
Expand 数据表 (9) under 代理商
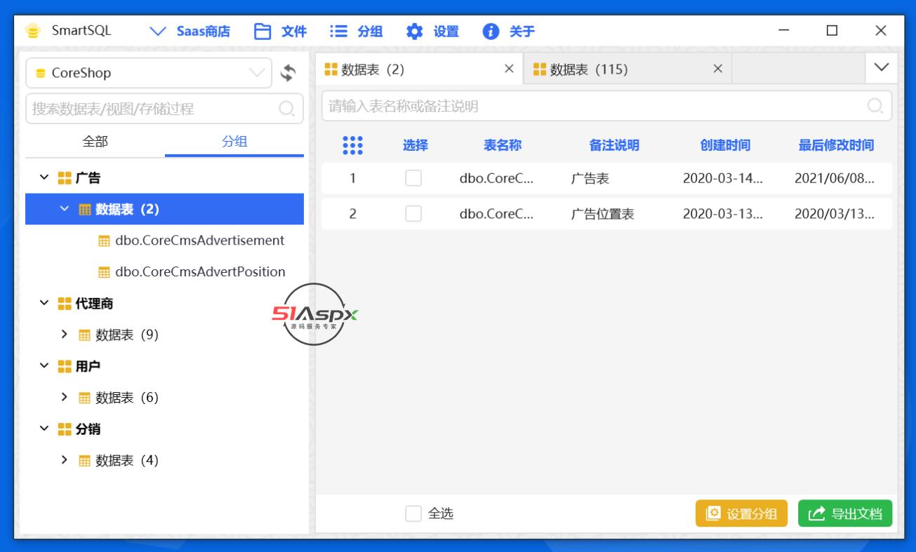(65, 335)
